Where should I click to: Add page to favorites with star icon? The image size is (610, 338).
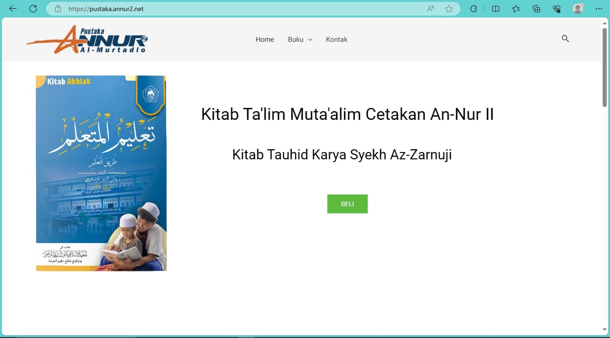click(x=449, y=9)
